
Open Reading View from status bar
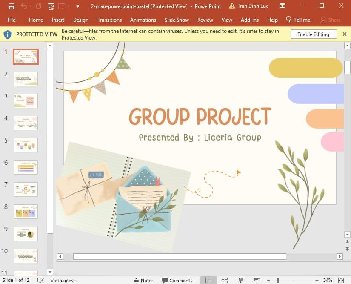240,280
